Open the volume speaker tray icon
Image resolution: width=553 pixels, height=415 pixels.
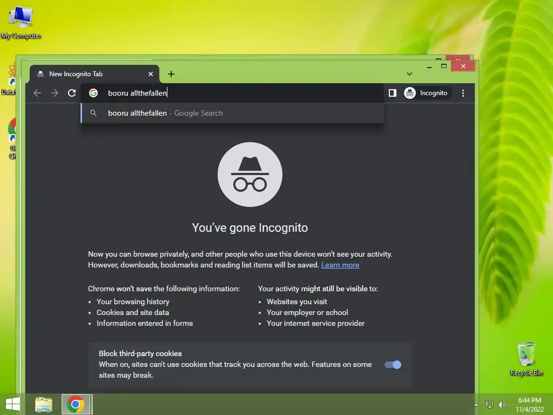tap(502, 404)
